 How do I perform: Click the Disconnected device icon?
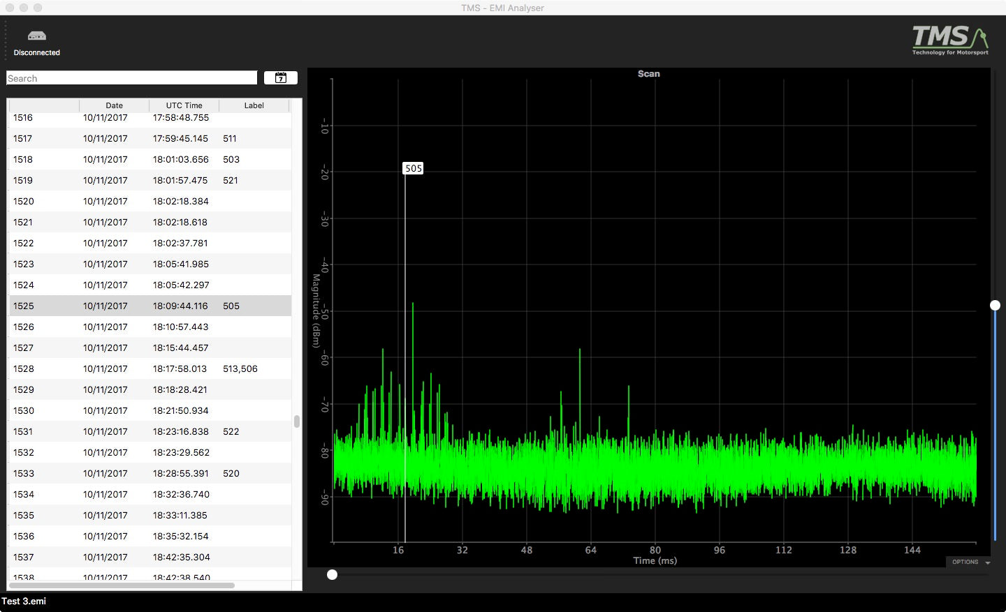tap(36, 36)
